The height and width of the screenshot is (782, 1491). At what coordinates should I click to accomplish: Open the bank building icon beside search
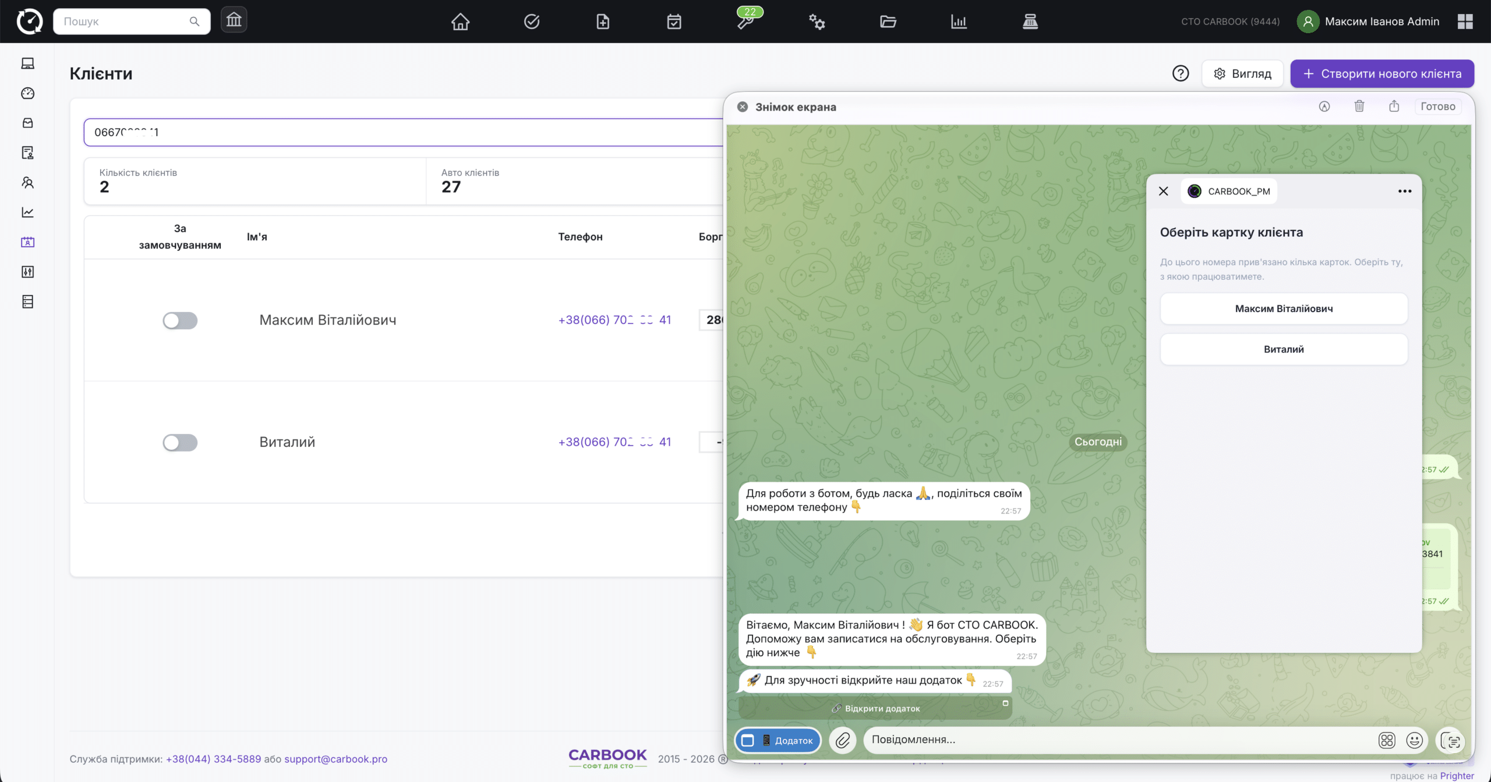(234, 21)
